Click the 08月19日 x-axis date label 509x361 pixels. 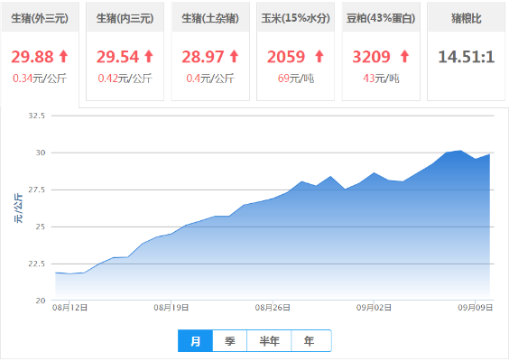pos(171,308)
